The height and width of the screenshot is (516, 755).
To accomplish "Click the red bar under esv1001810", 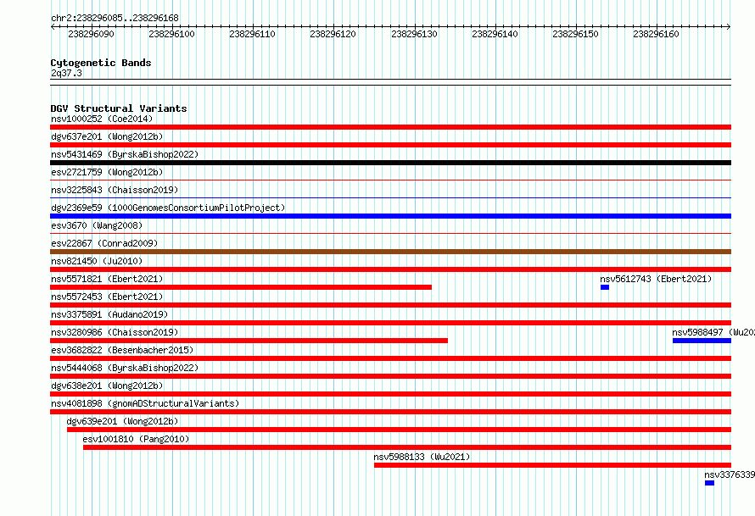I will (x=407, y=447).
